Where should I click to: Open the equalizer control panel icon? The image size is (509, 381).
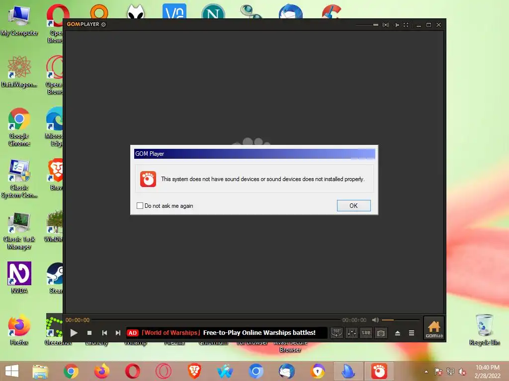pyautogui.click(x=351, y=333)
